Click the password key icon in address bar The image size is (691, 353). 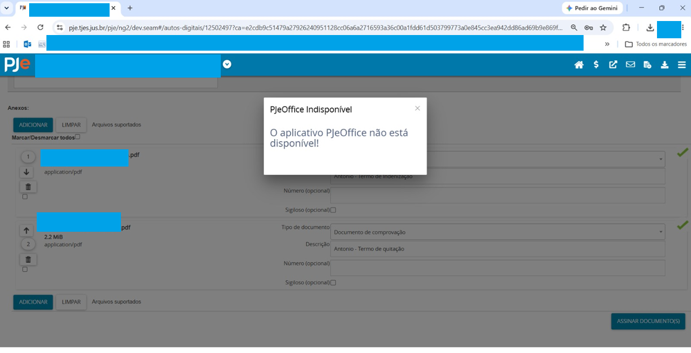coord(589,27)
